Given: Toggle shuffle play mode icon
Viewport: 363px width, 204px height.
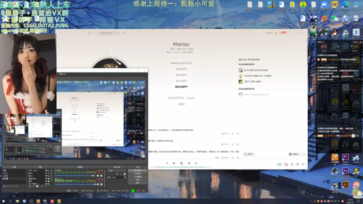Looking at the screenshot, I should (167, 163).
